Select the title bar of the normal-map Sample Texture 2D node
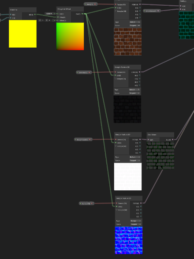 [129, 198]
